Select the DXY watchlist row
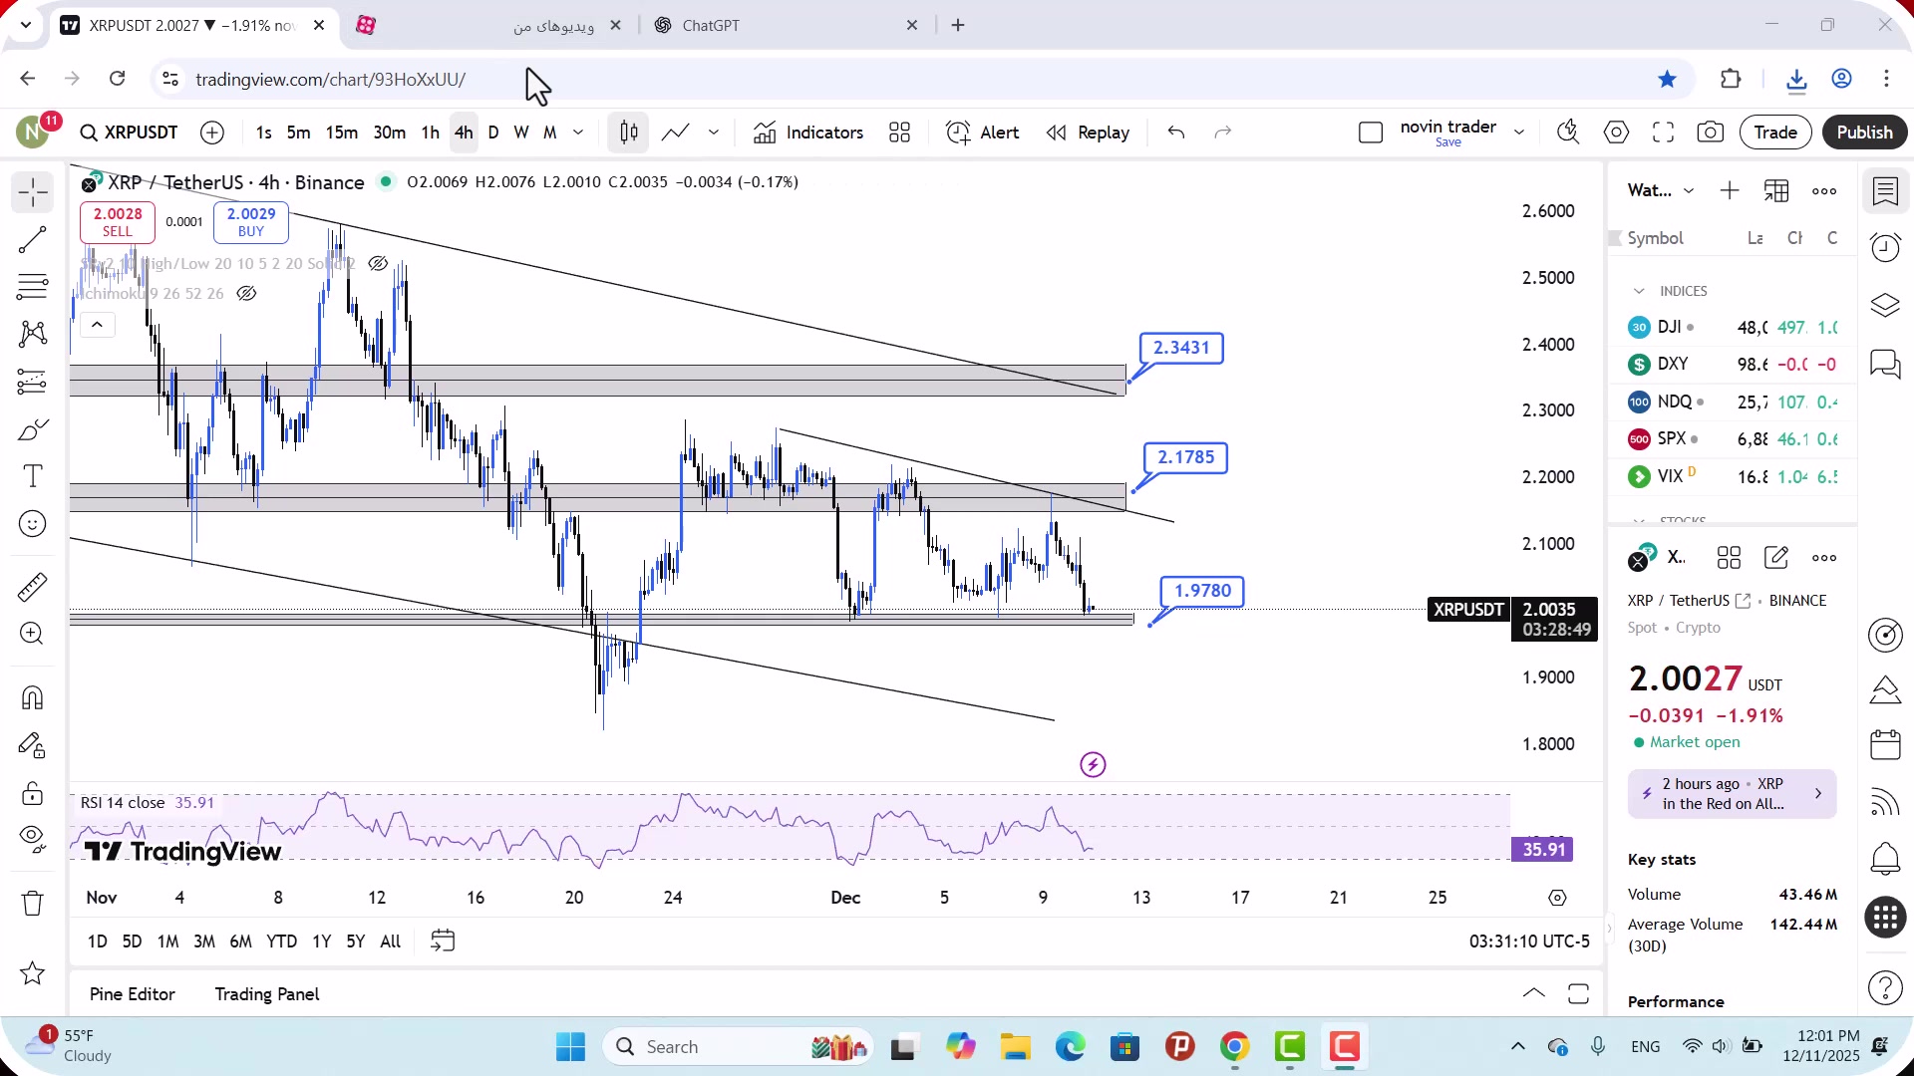The width and height of the screenshot is (1914, 1076). [1733, 365]
